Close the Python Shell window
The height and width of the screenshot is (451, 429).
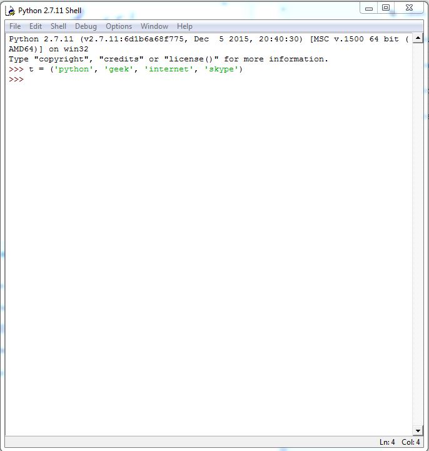(409, 8)
